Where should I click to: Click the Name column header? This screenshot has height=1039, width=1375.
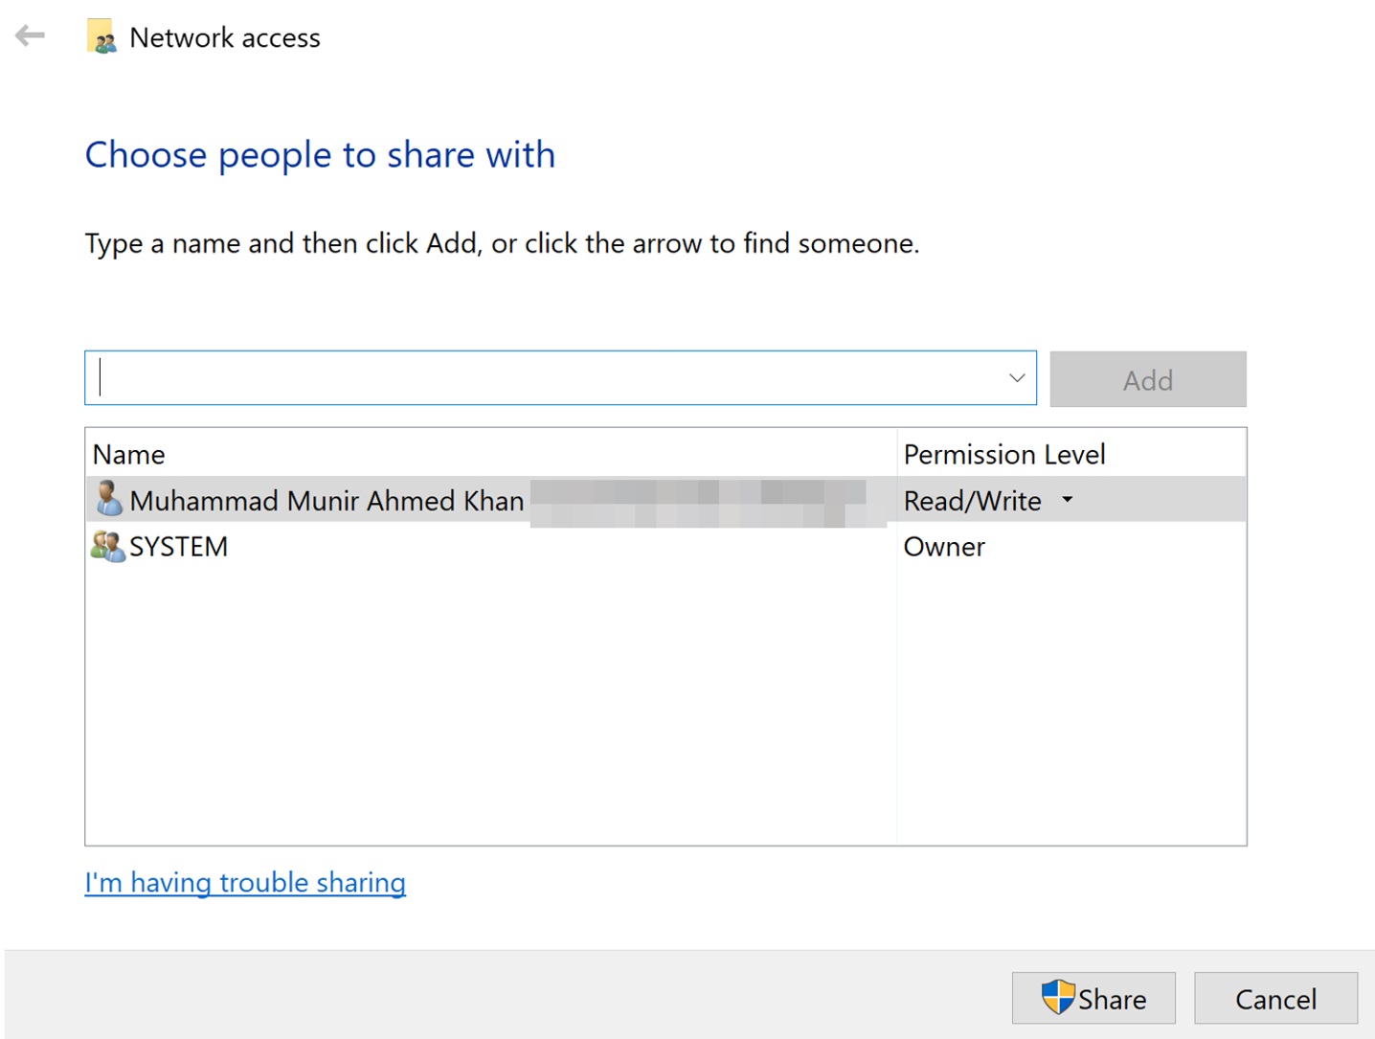[x=491, y=454]
